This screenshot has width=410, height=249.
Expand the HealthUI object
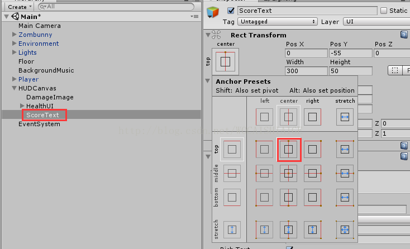22,106
